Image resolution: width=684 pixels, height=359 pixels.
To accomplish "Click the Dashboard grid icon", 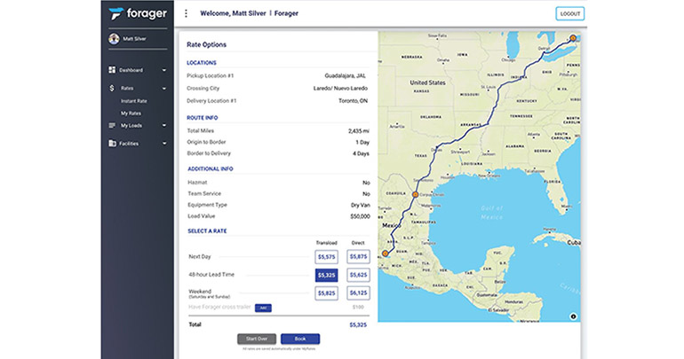I will pos(112,69).
